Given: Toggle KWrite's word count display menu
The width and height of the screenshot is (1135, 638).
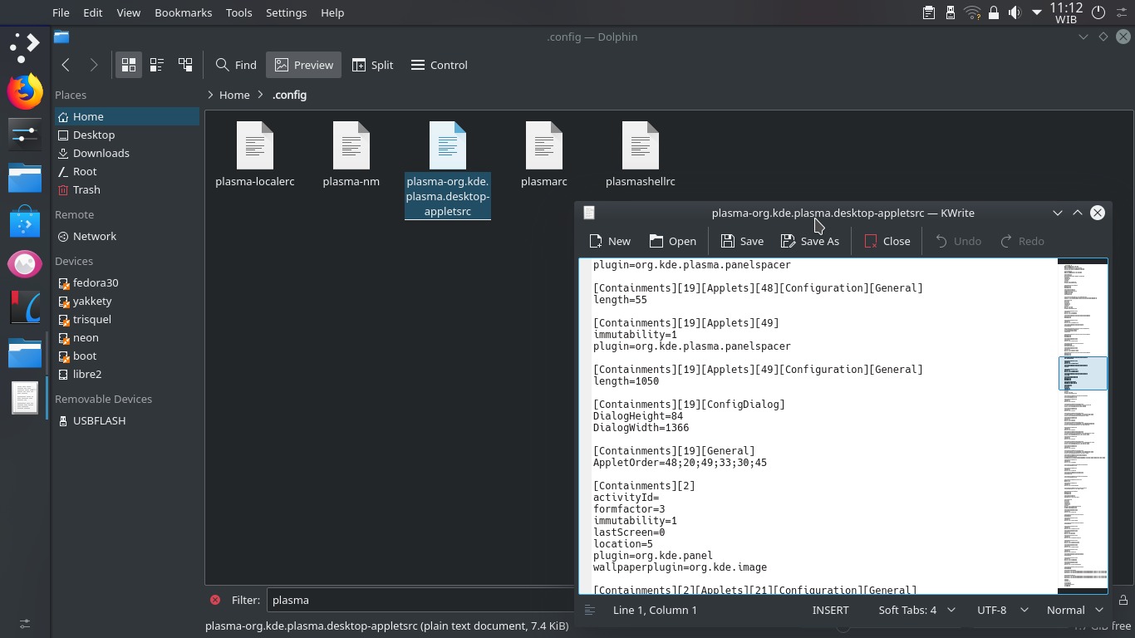Looking at the screenshot, I should coord(590,610).
